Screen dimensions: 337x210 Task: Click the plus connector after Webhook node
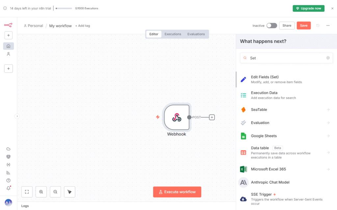[x=212, y=117]
